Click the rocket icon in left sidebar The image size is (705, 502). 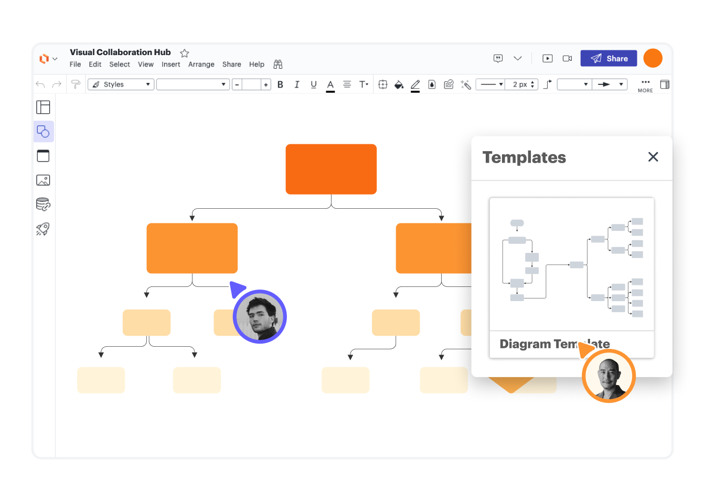pyautogui.click(x=43, y=229)
